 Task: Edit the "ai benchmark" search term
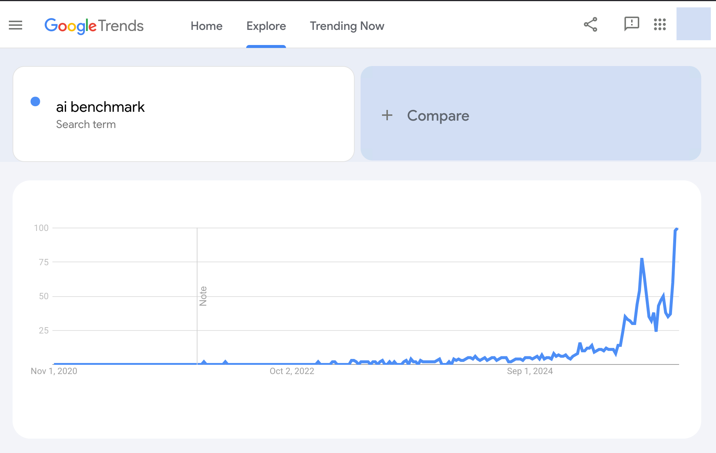click(100, 107)
